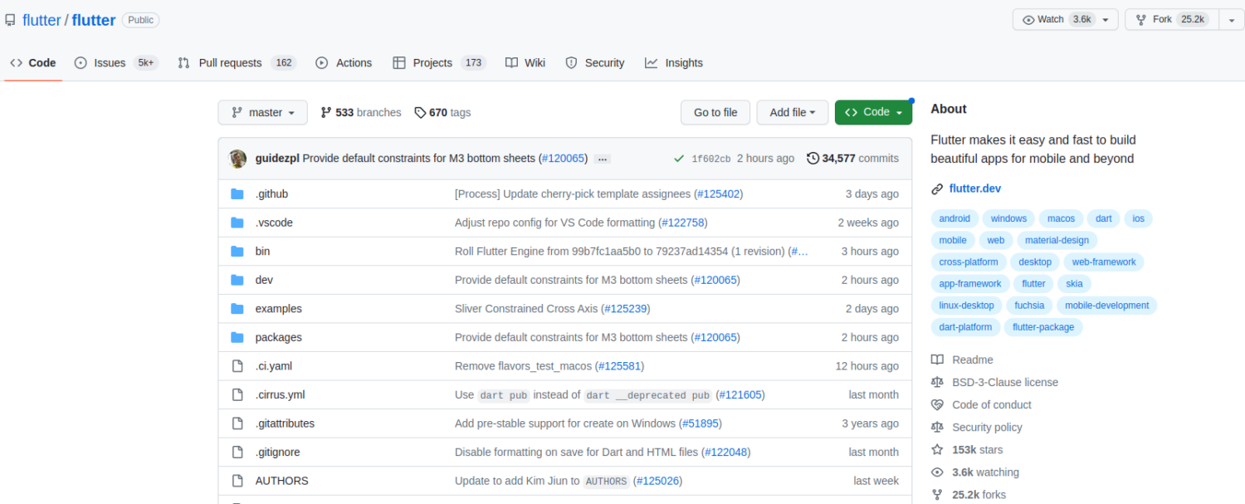
Task: Open the master branch dropdown
Action: tap(262, 112)
